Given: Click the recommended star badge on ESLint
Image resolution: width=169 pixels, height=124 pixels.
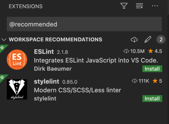Looking at the screenshot, I should tap(2, 48).
